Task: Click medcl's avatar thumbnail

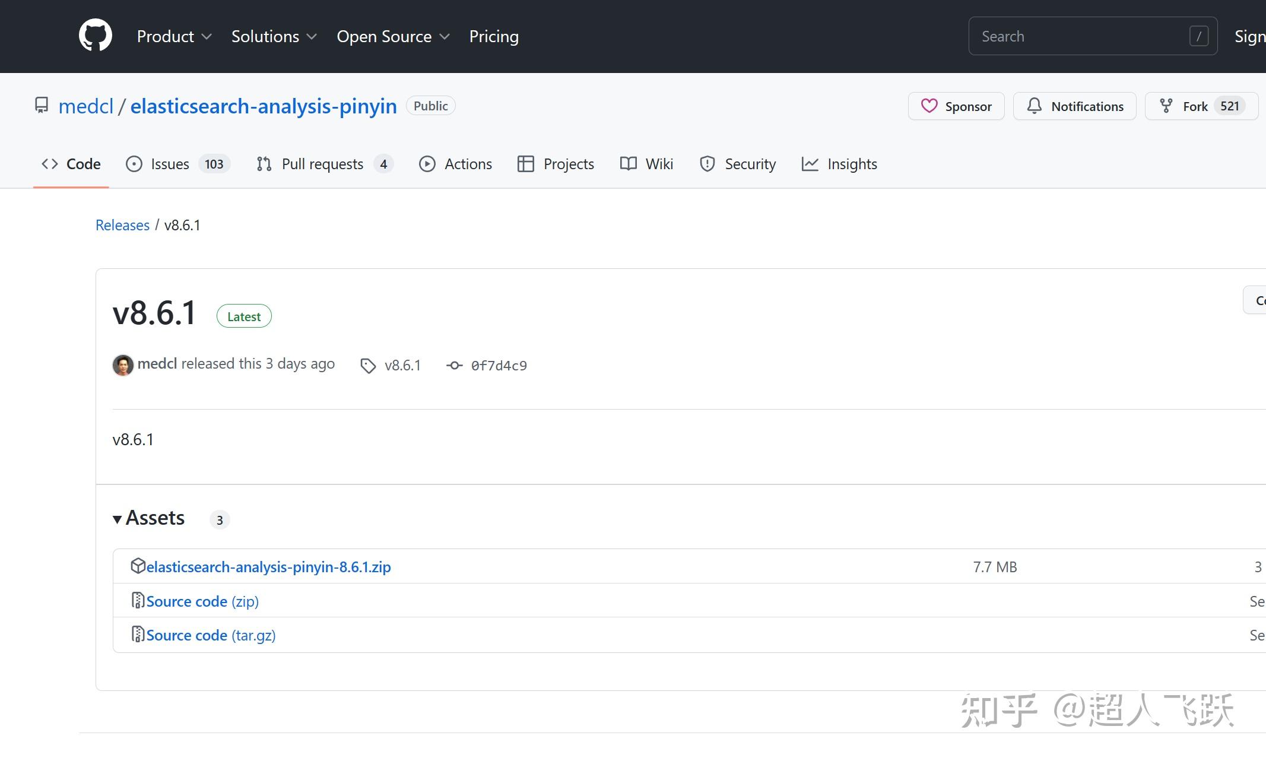Action: point(123,365)
